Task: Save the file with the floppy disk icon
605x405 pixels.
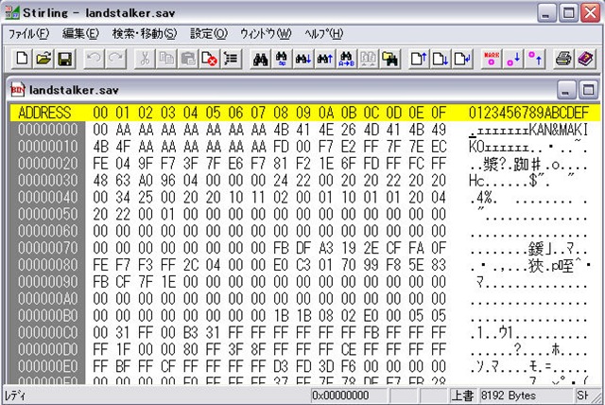Action: point(65,59)
